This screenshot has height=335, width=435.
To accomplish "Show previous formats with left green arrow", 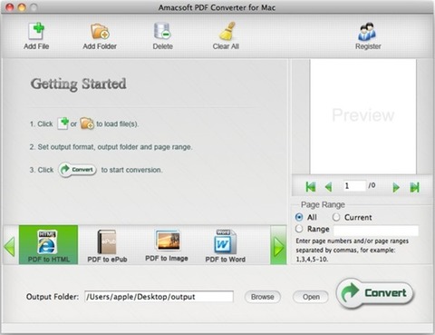I will [x=10, y=246].
